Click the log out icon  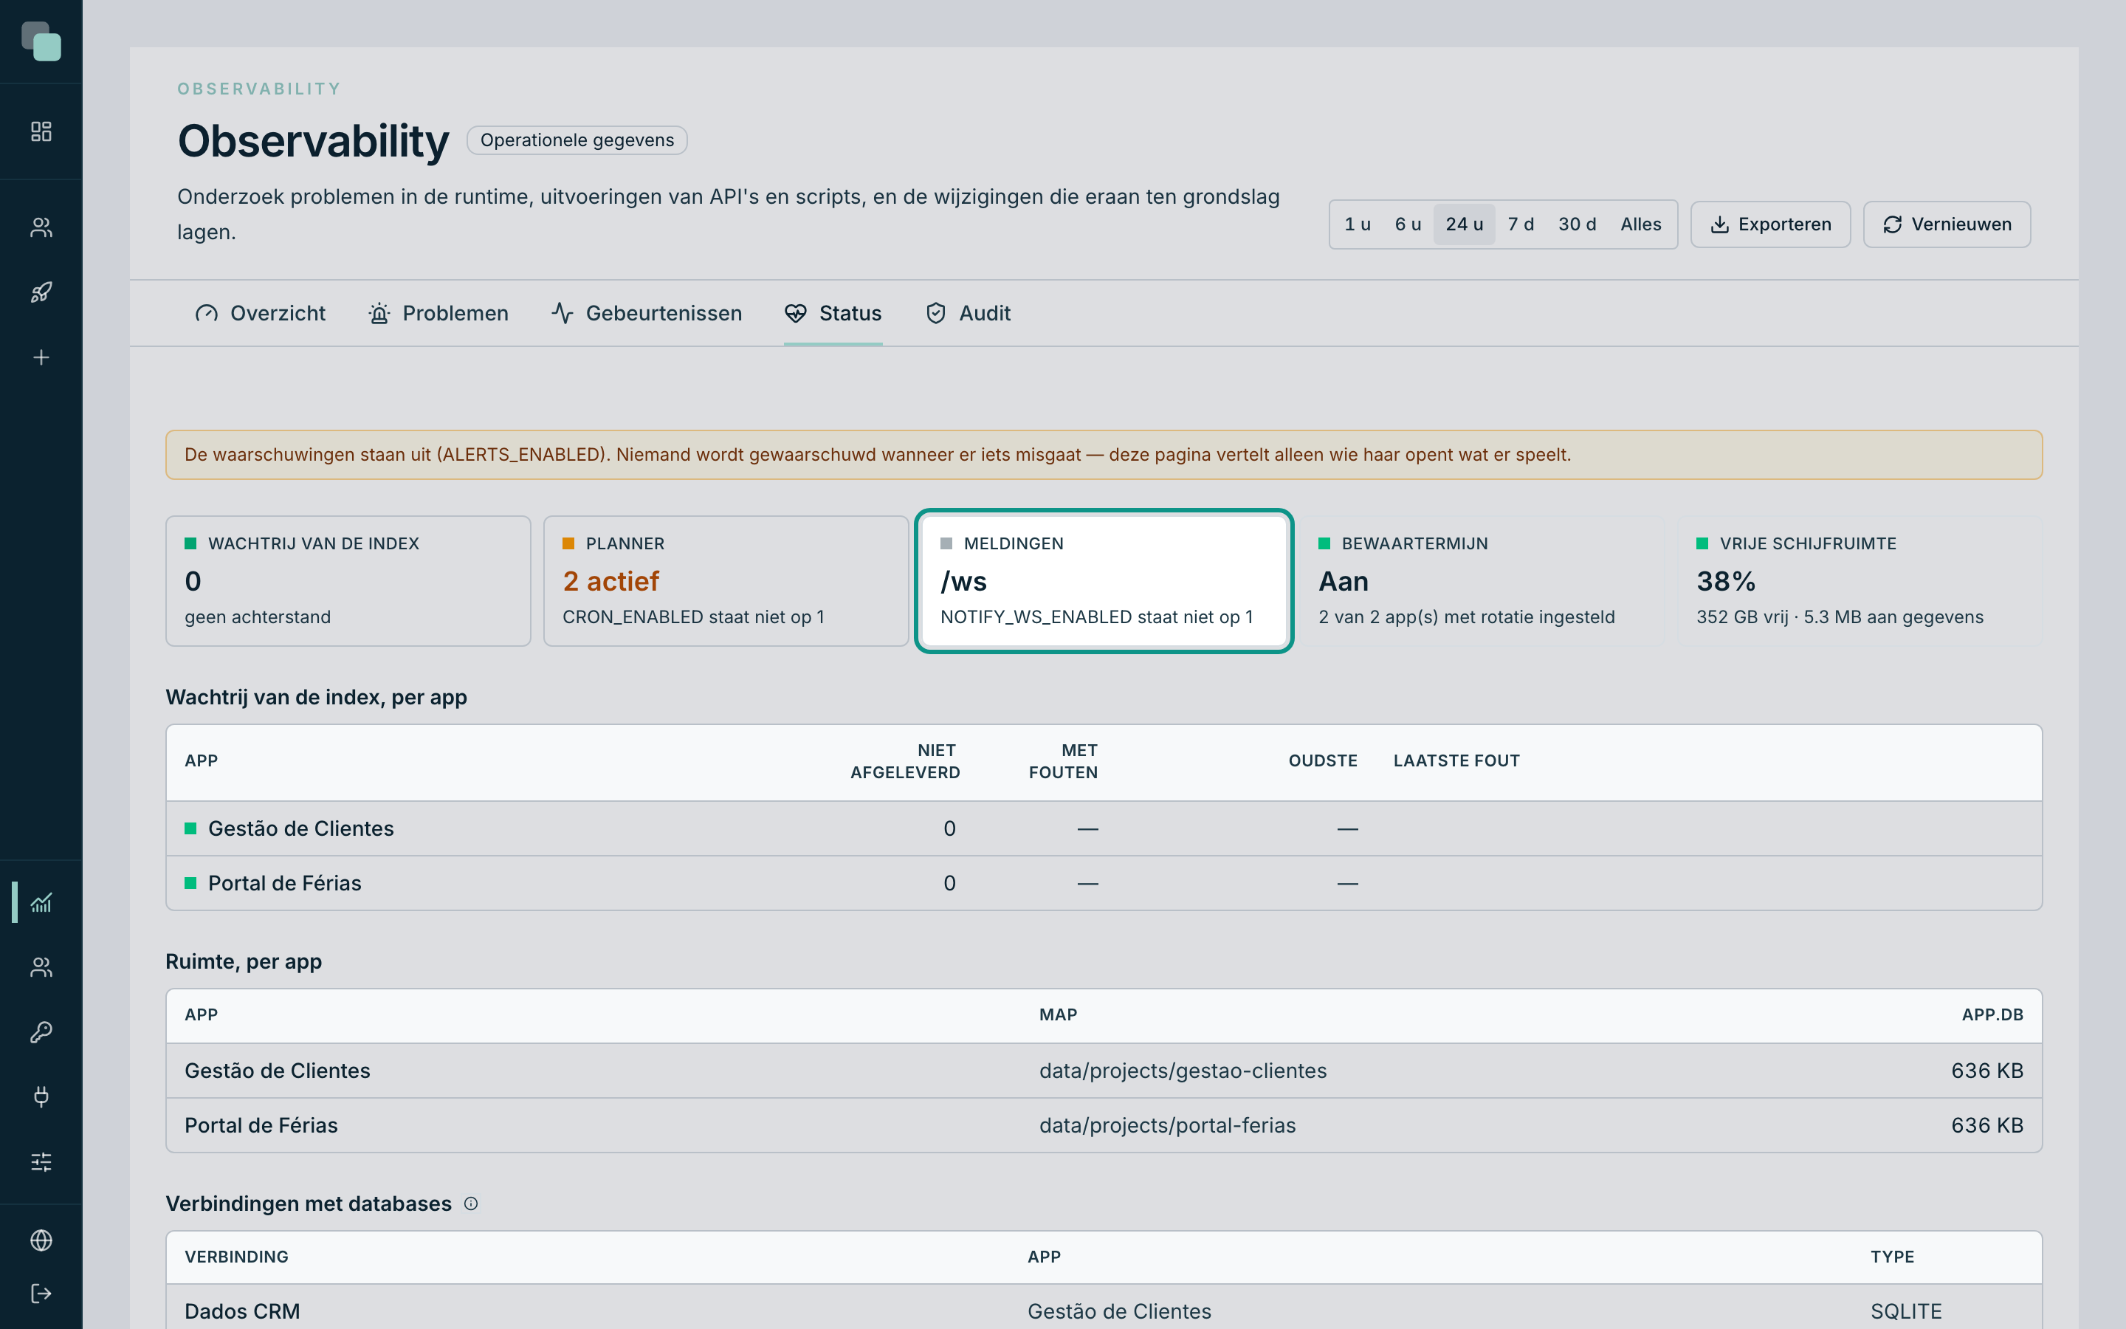[41, 1294]
